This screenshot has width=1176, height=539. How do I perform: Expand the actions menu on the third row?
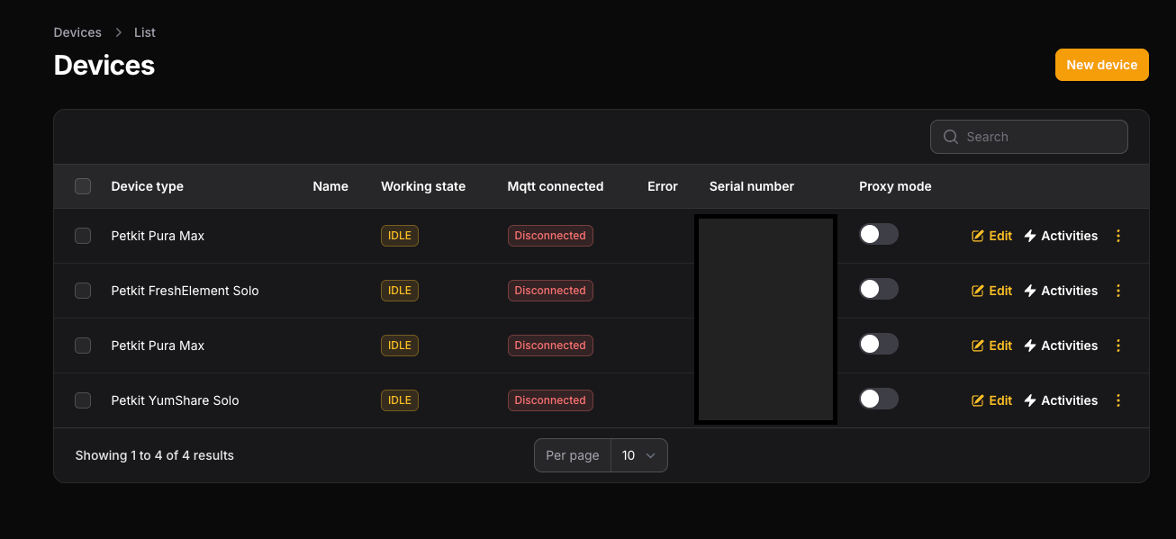1118,346
